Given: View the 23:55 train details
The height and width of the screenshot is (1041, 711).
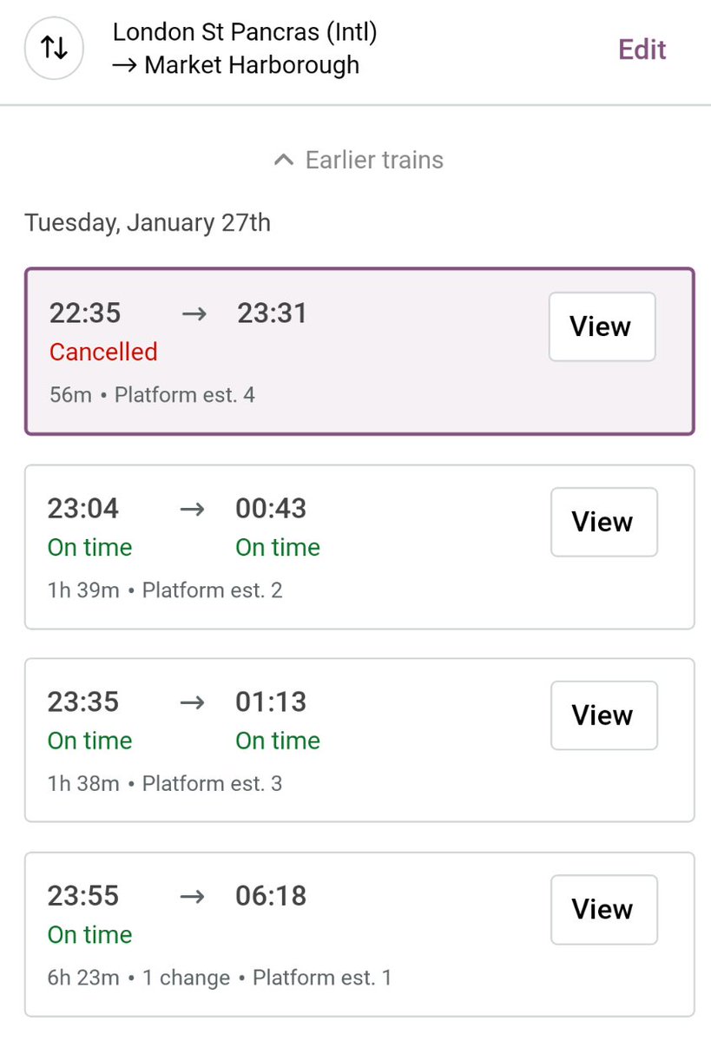Looking at the screenshot, I should (x=603, y=909).
